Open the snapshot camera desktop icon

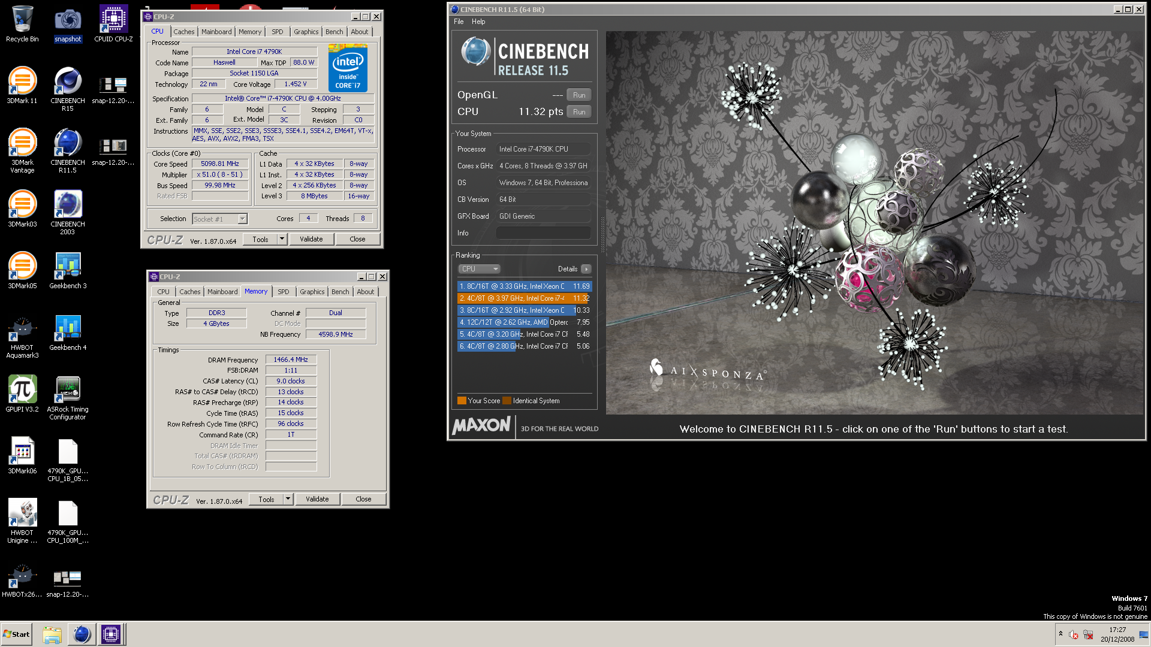[68, 24]
